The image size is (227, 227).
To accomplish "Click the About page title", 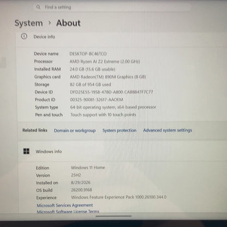I will pos(68,23).
